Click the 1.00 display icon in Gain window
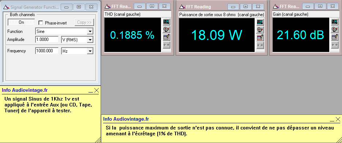 [334, 22]
